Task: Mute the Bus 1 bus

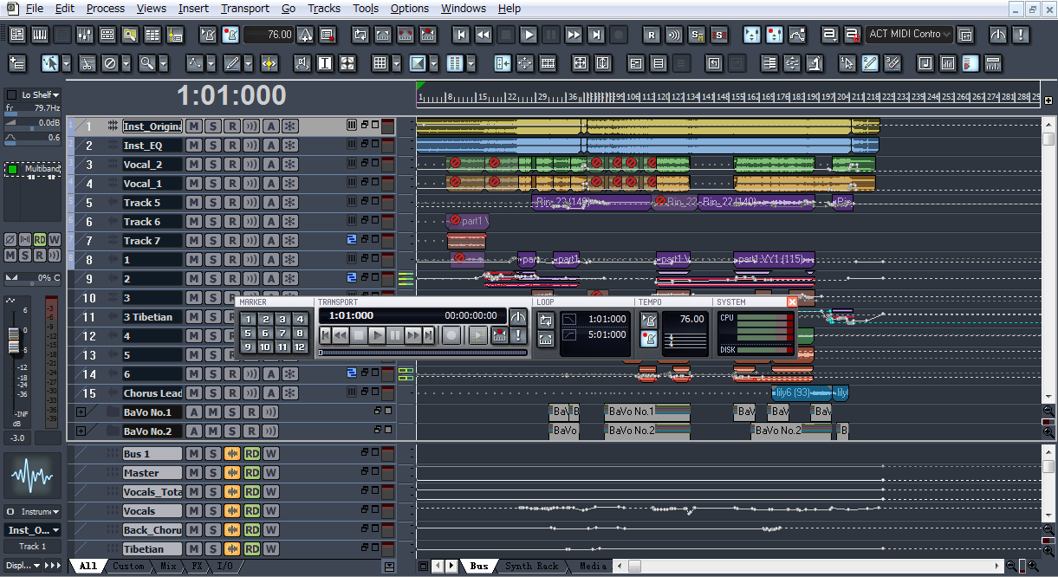Action: [194, 454]
